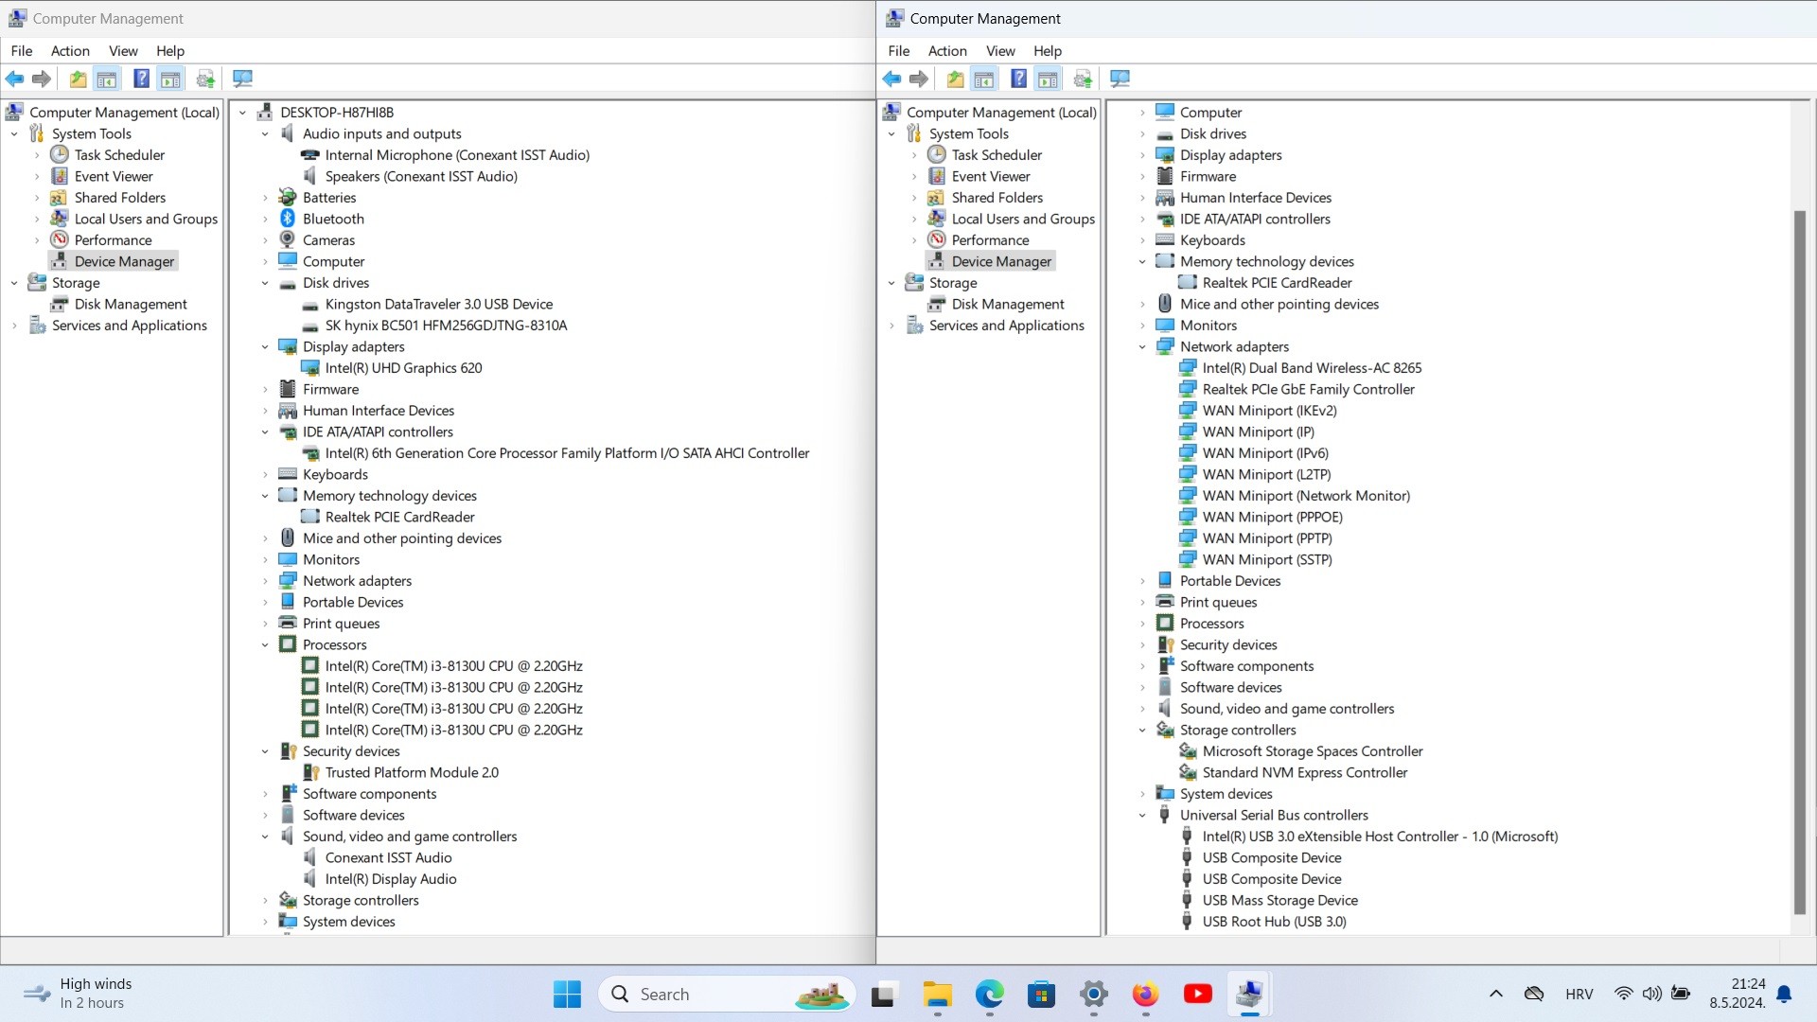
Task: Collapse Storage controllers node in right window
Action: point(1143,730)
